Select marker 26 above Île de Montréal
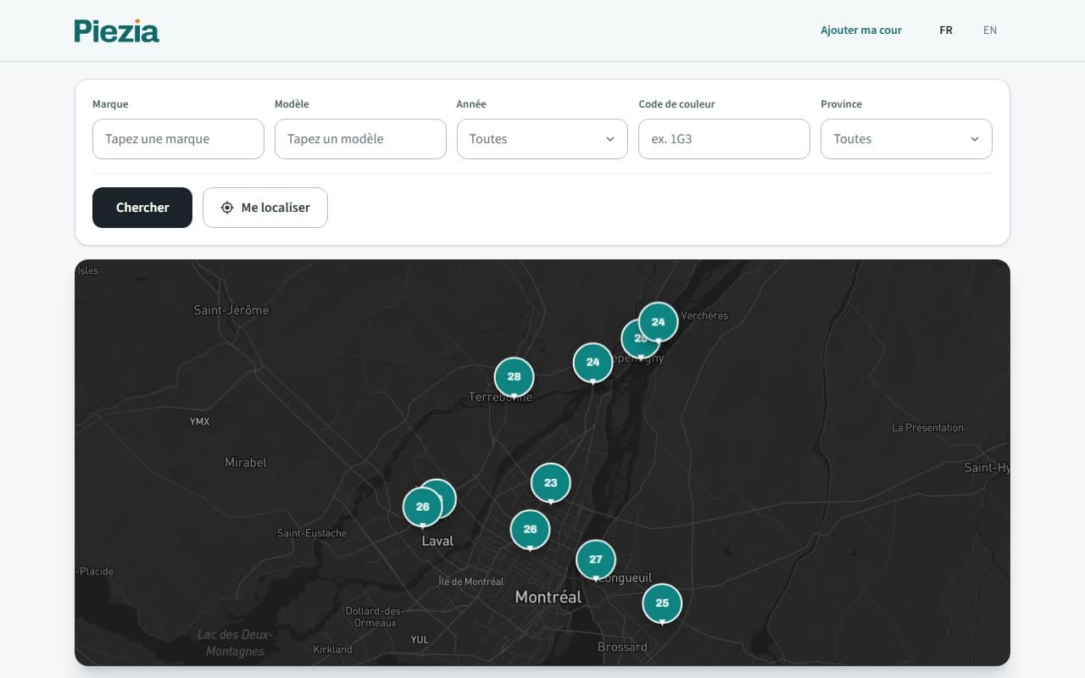Image resolution: width=1085 pixels, height=678 pixels. 530,529
